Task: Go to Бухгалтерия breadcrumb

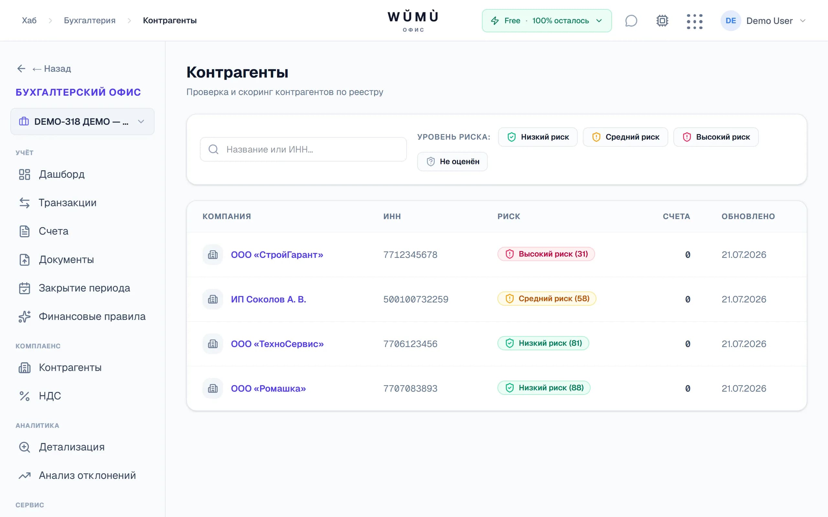Action: click(90, 20)
